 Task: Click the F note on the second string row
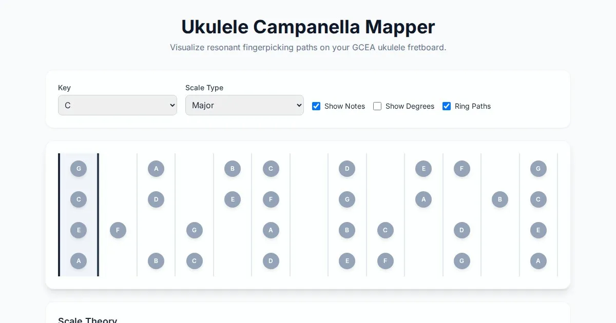click(x=271, y=199)
